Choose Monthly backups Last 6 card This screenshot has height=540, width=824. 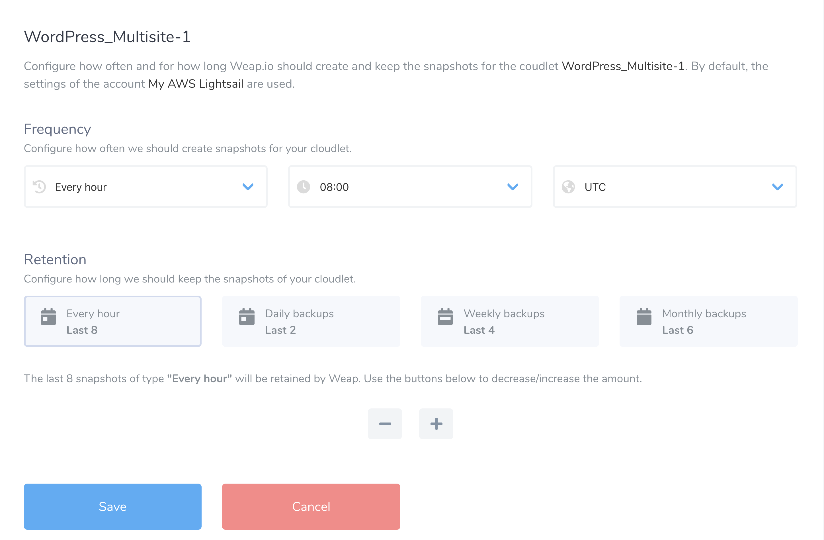pyautogui.click(x=708, y=321)
